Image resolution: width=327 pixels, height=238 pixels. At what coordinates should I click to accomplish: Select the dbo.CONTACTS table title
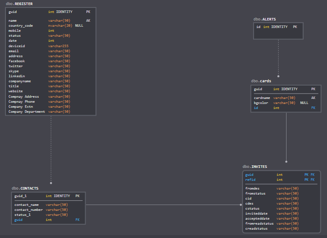pos(25,188)
